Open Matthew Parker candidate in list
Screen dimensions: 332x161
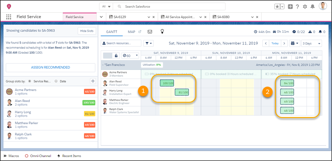click(x=50, y=125)
